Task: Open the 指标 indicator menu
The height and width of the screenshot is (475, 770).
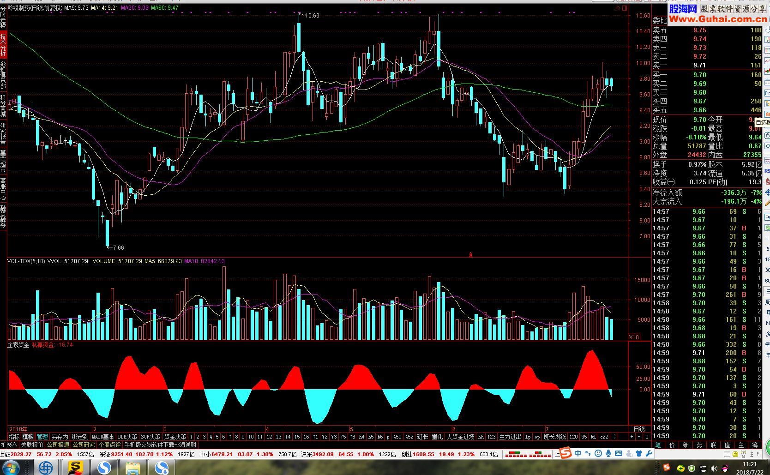Action: [14, 436]
